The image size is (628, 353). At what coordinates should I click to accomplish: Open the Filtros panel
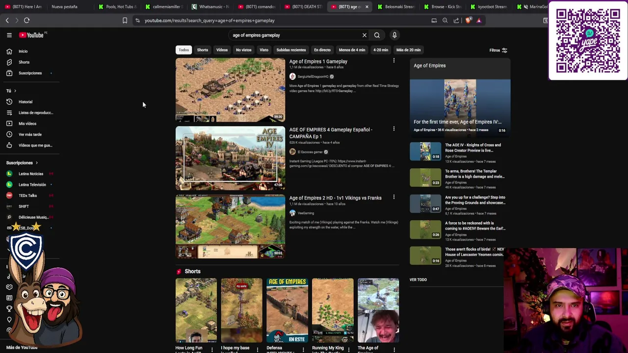498,50
